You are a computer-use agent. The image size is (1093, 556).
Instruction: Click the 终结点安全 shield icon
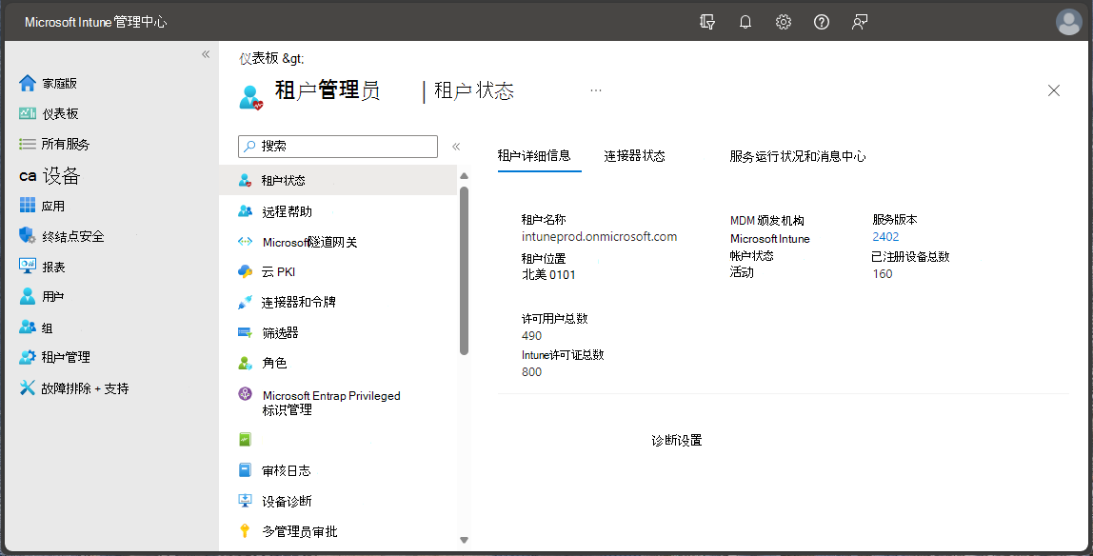(x=28, y=235)
